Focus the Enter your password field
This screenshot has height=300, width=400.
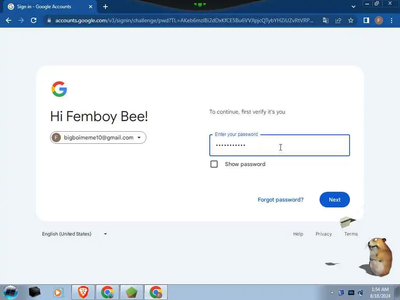point(280,145)
